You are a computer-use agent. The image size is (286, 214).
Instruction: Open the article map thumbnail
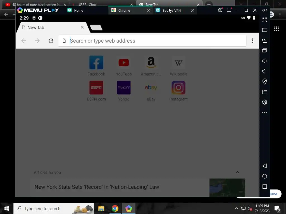227,188
